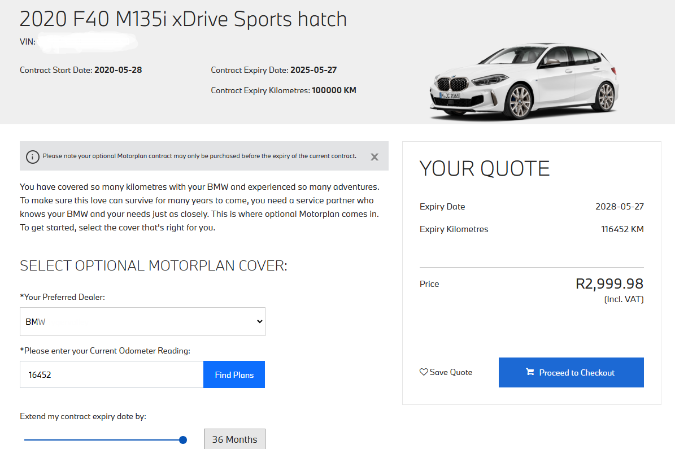Open the Preferred Dealer dropdown

142,321
